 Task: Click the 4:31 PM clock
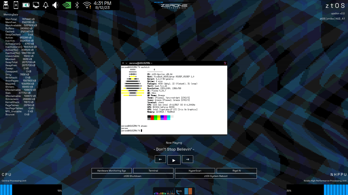[x=102, y=3]
